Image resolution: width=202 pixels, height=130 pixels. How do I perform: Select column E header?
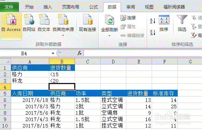point(139,62)
